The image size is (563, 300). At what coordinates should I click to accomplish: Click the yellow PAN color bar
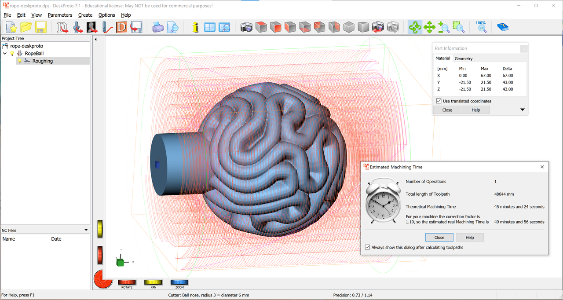tap(153, 283)
